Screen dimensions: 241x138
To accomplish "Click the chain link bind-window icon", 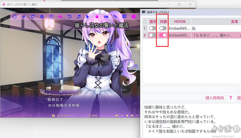I will pyautogui.click(x=115, y=17).
